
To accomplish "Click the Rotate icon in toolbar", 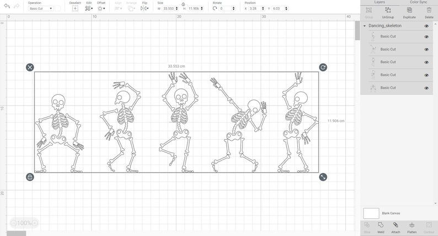I will [215, 8].
